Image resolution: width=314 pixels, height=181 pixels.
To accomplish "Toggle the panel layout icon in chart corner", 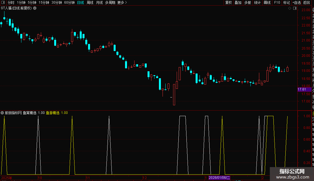I will click(295, 8).
